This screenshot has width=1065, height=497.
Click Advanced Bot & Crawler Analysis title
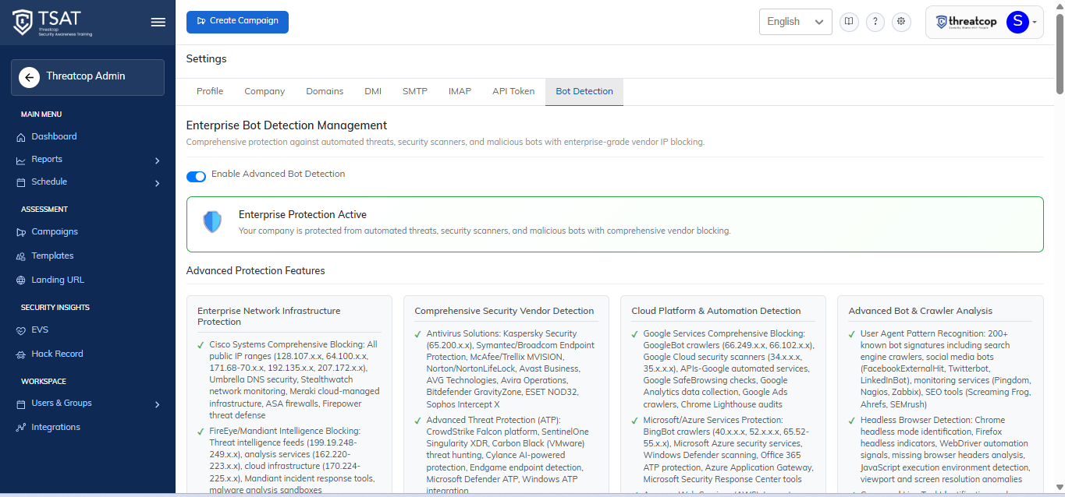coord(921,311)
